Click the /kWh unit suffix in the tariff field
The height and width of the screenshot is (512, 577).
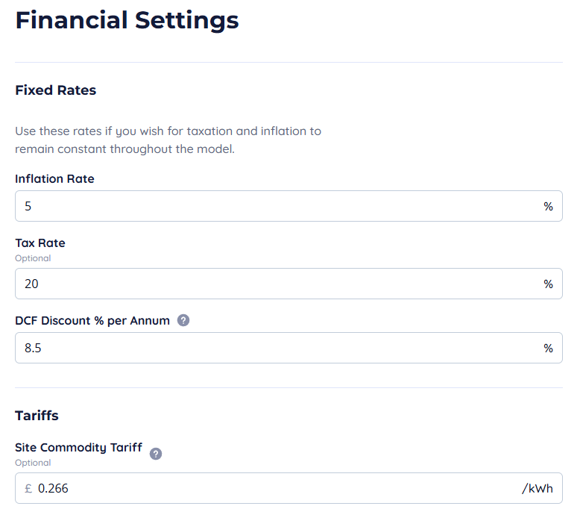pos(537,488)
